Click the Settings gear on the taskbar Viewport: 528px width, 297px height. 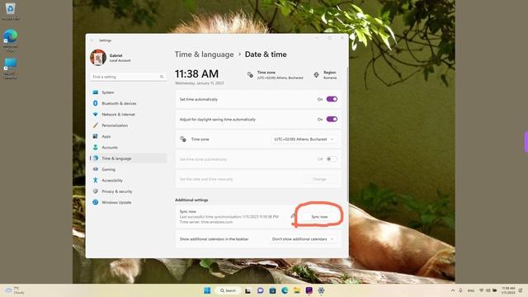(321, 290)
